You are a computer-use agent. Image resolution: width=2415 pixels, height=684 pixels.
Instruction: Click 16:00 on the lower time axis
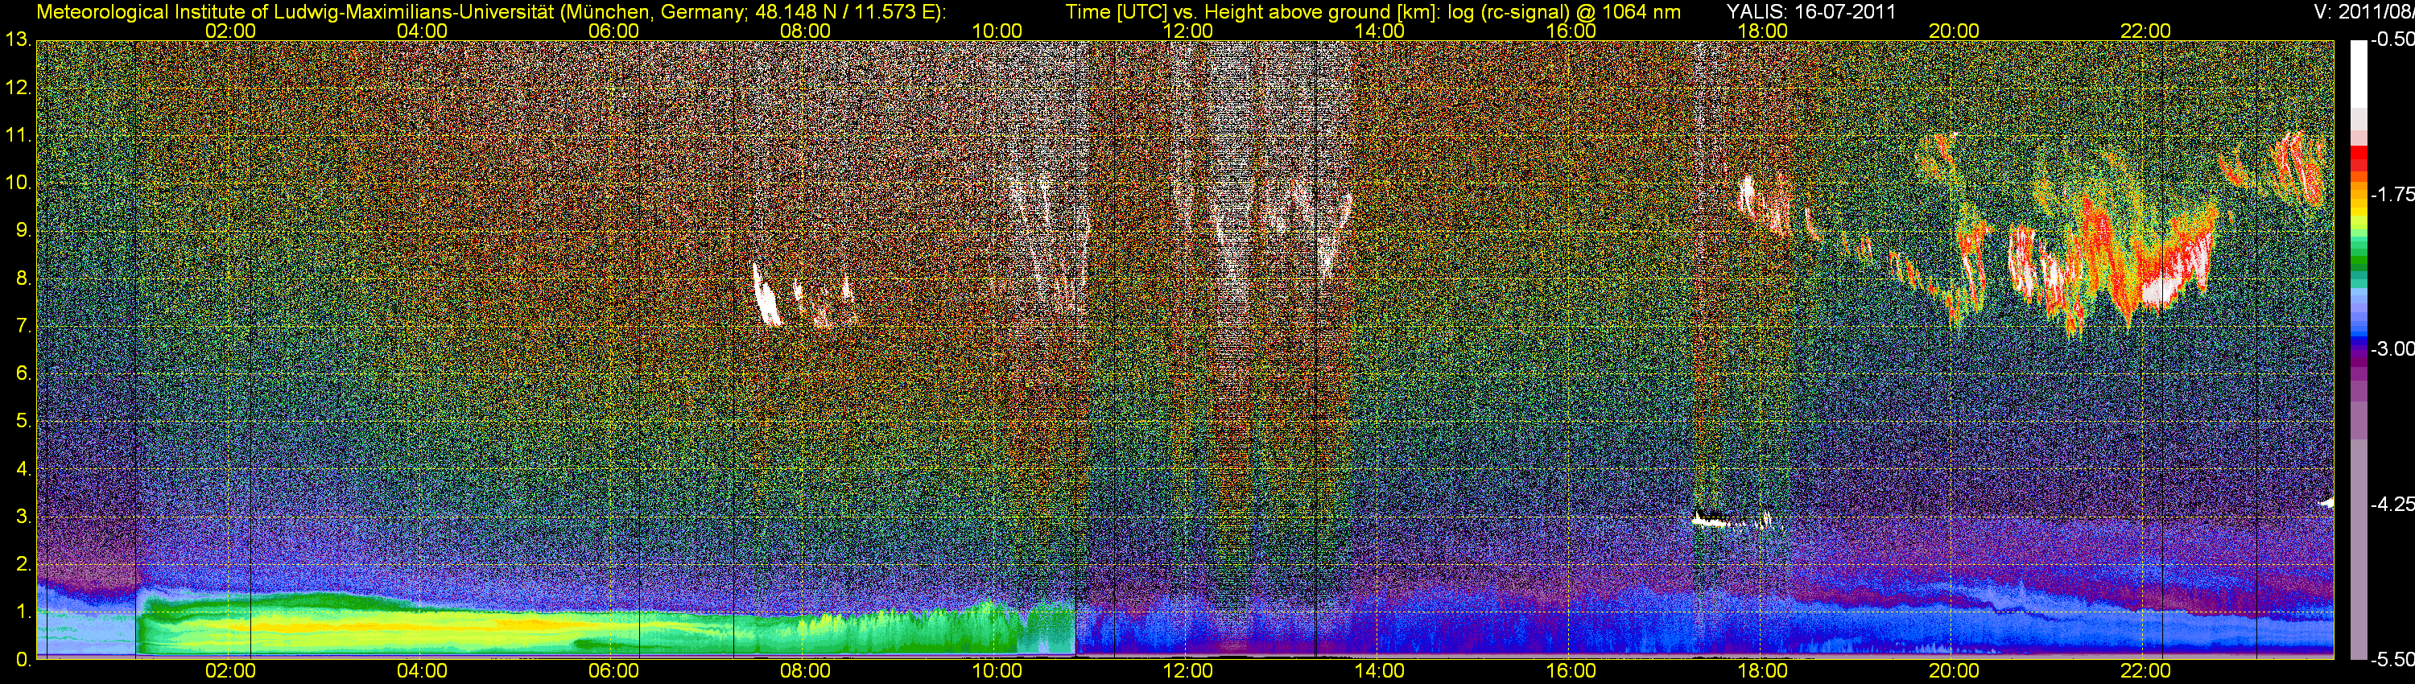(x=1571, y=671)
